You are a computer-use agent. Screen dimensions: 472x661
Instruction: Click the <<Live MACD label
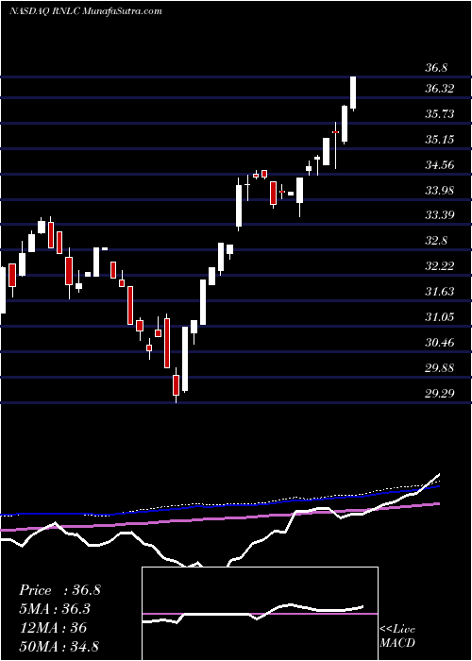click(397, 636)
